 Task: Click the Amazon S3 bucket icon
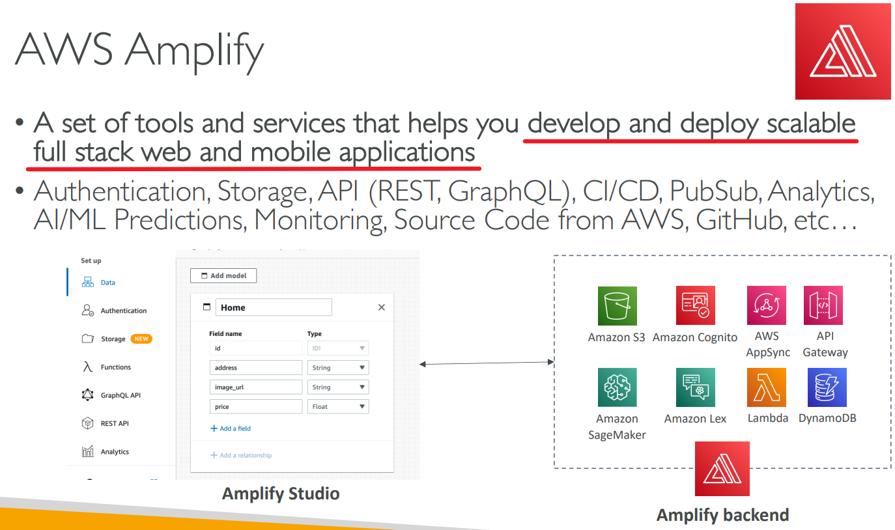coord(617,306)
